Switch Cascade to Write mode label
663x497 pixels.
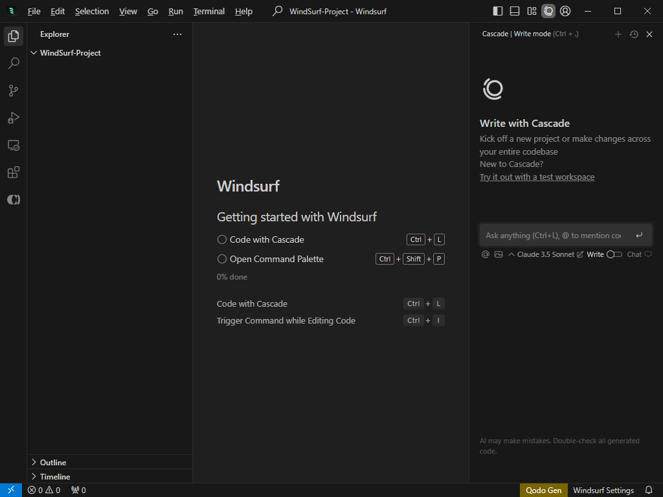click(595, 254)
